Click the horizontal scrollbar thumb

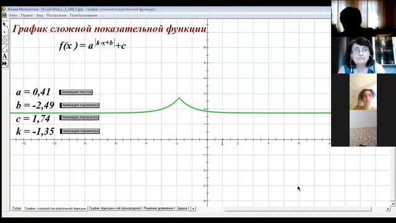click(x=298, y=209)
